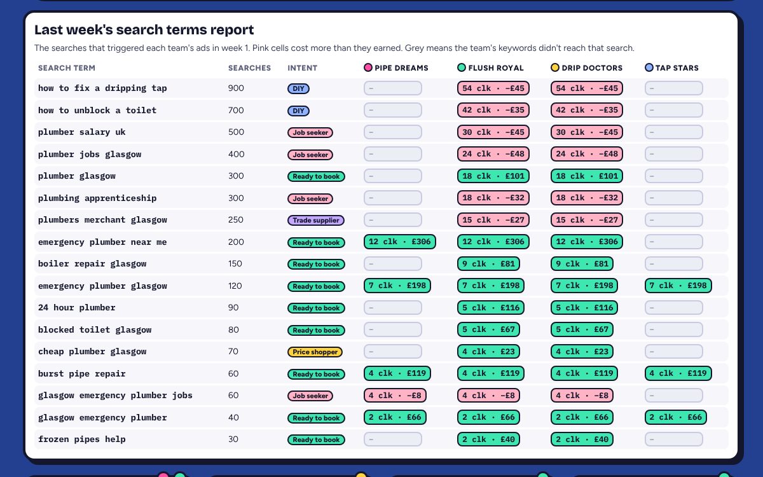Click the 900 searches value
This screenshot has width=763, height=477.
point(236,88)
